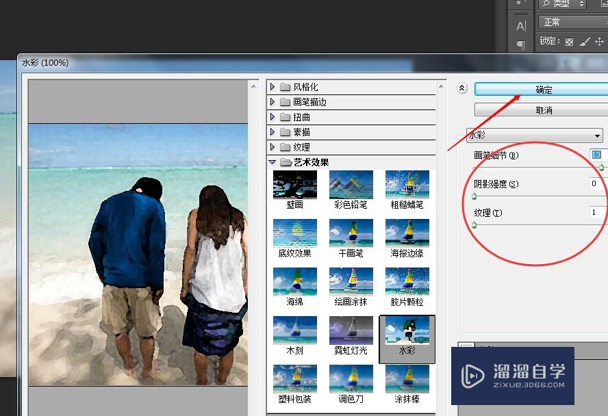Expand the 纹理 filter folder

(273, 147)
